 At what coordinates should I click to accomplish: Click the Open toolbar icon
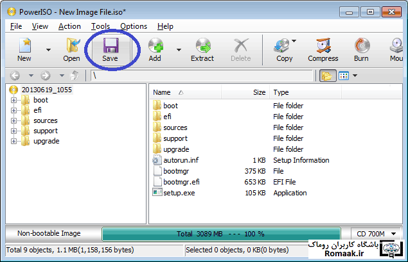coord(73,45)
